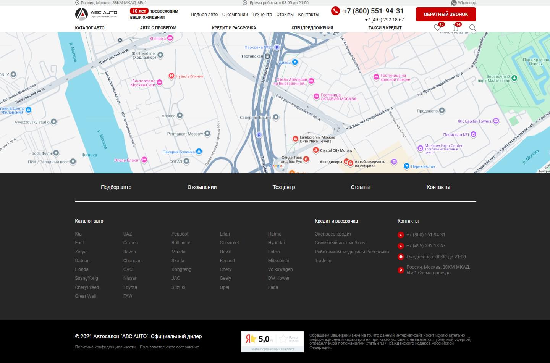This screenshot has width=550, height=363.
Task: Click the Crystal City Motors marker
Action: click(316, 150)
